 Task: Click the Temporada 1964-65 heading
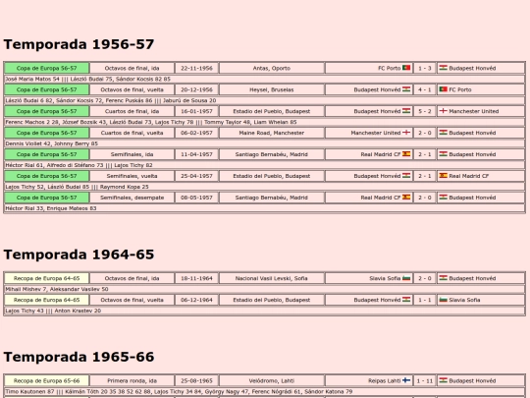point(79,255)
